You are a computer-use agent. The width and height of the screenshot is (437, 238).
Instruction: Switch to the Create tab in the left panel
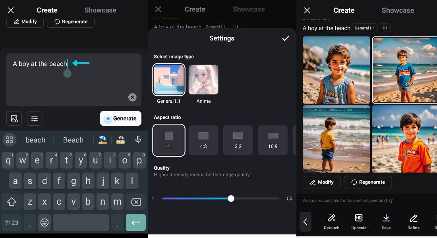click(x=47, y=10)
